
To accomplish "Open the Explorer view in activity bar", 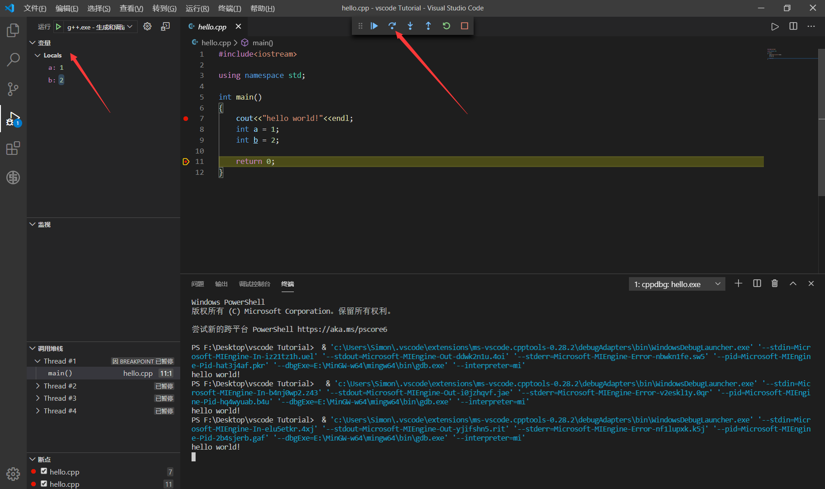I will click(x=13, y=30).
